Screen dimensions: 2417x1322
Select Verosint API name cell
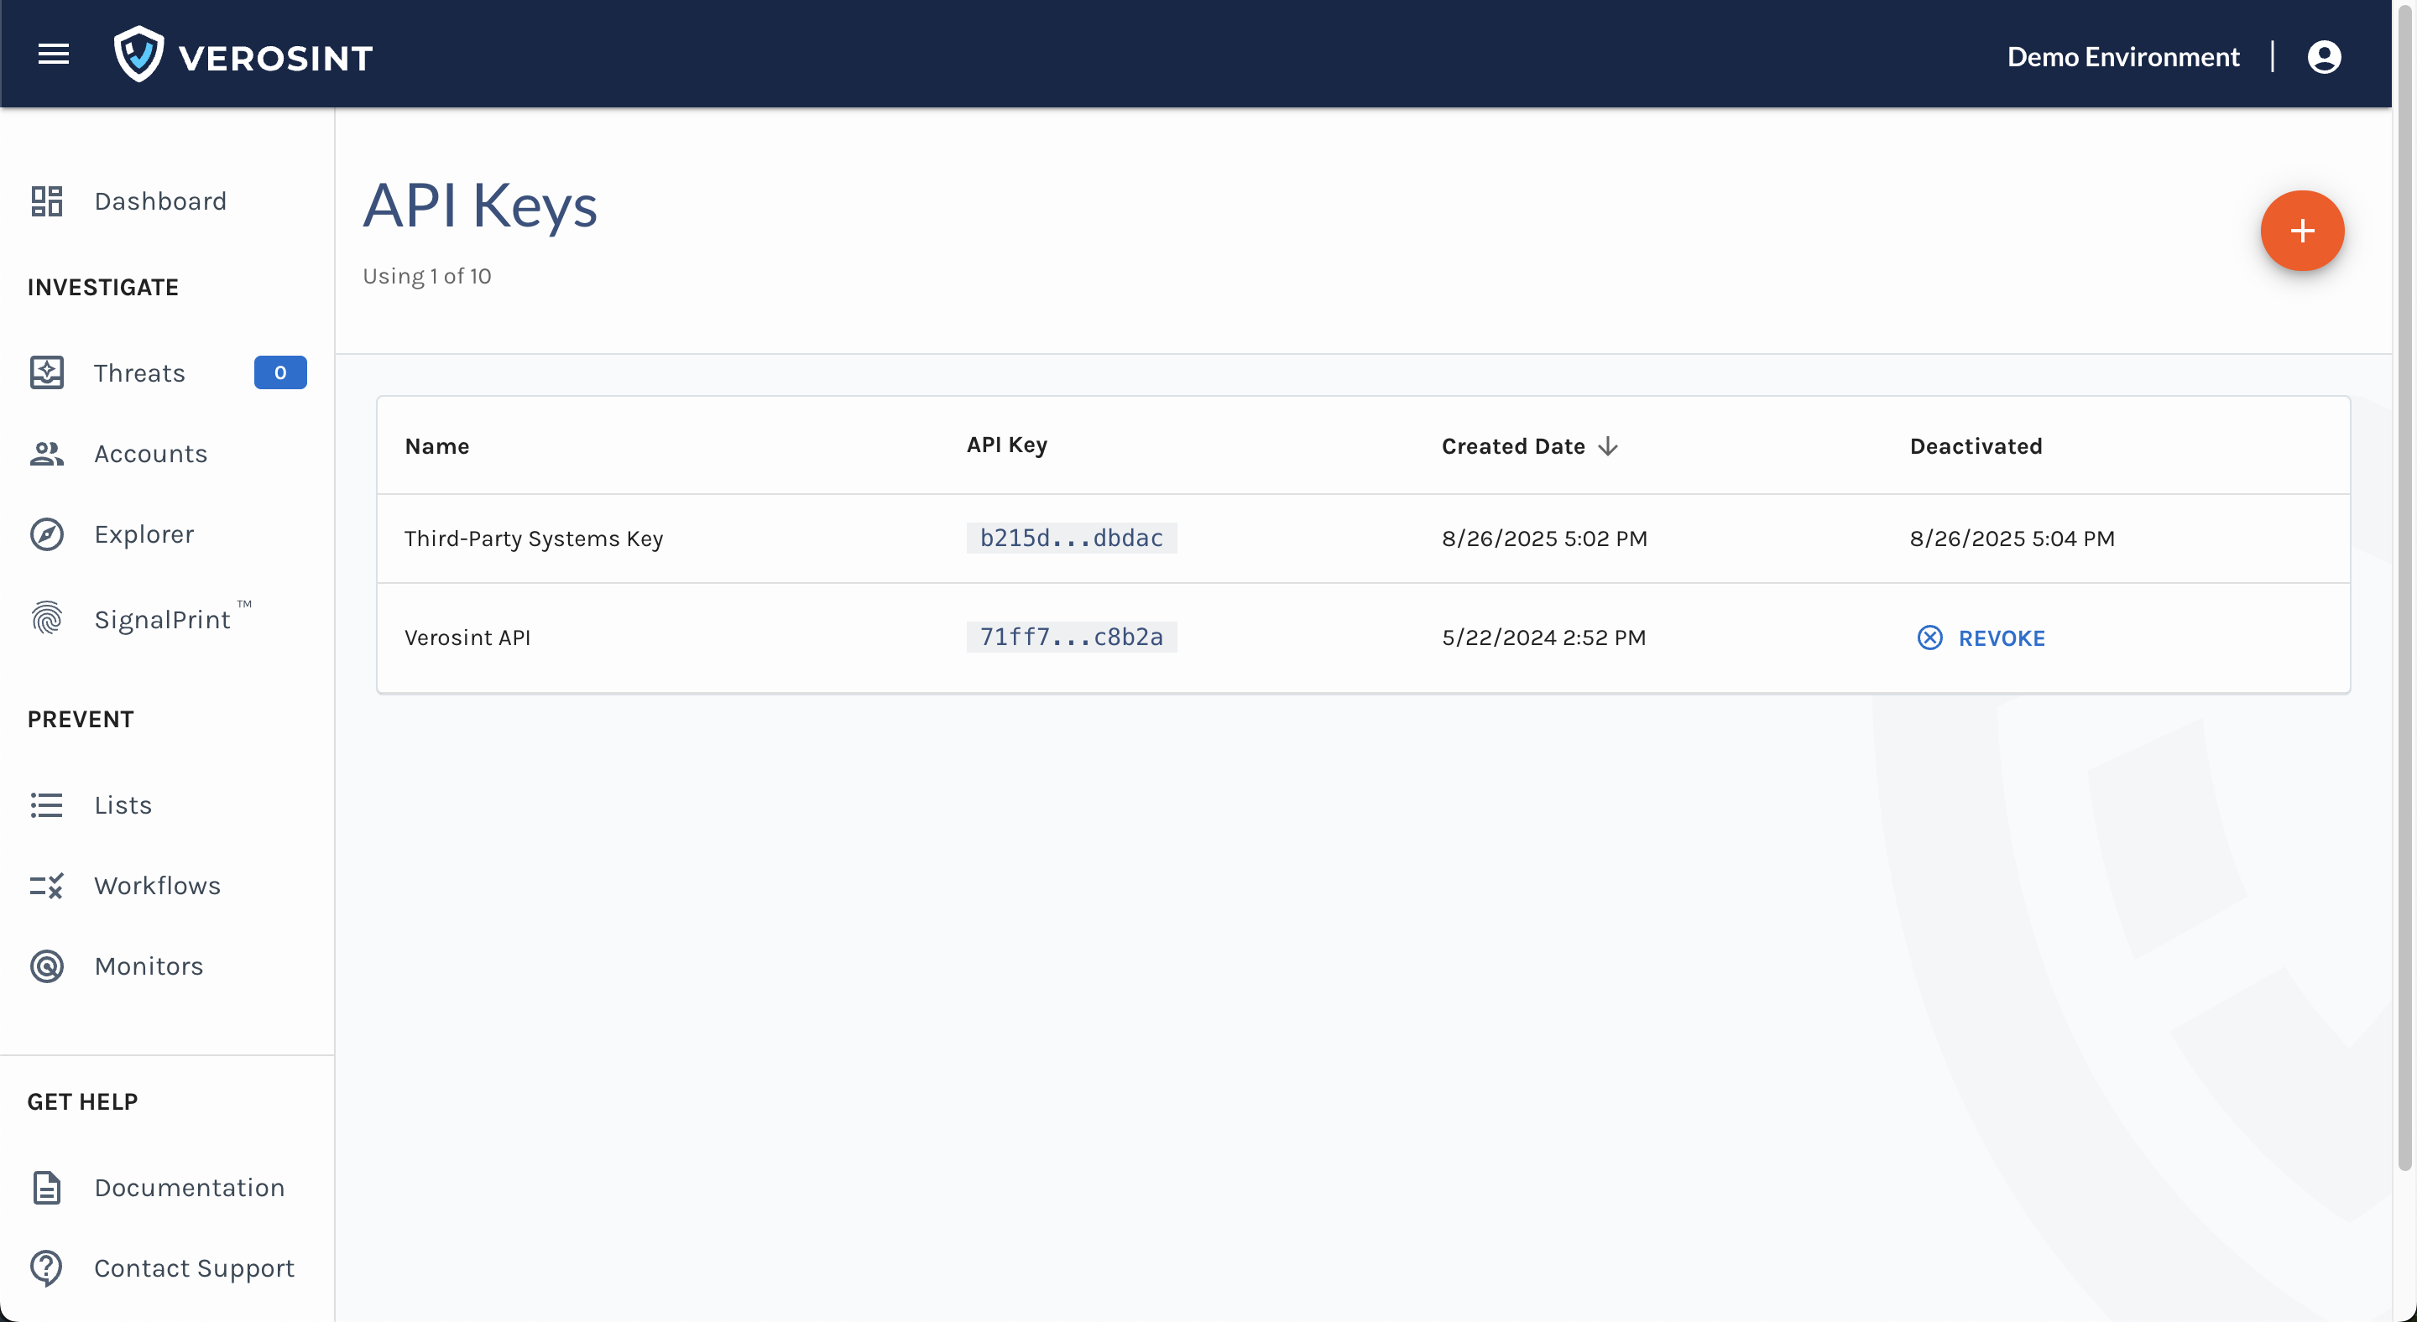pos(467,638)
